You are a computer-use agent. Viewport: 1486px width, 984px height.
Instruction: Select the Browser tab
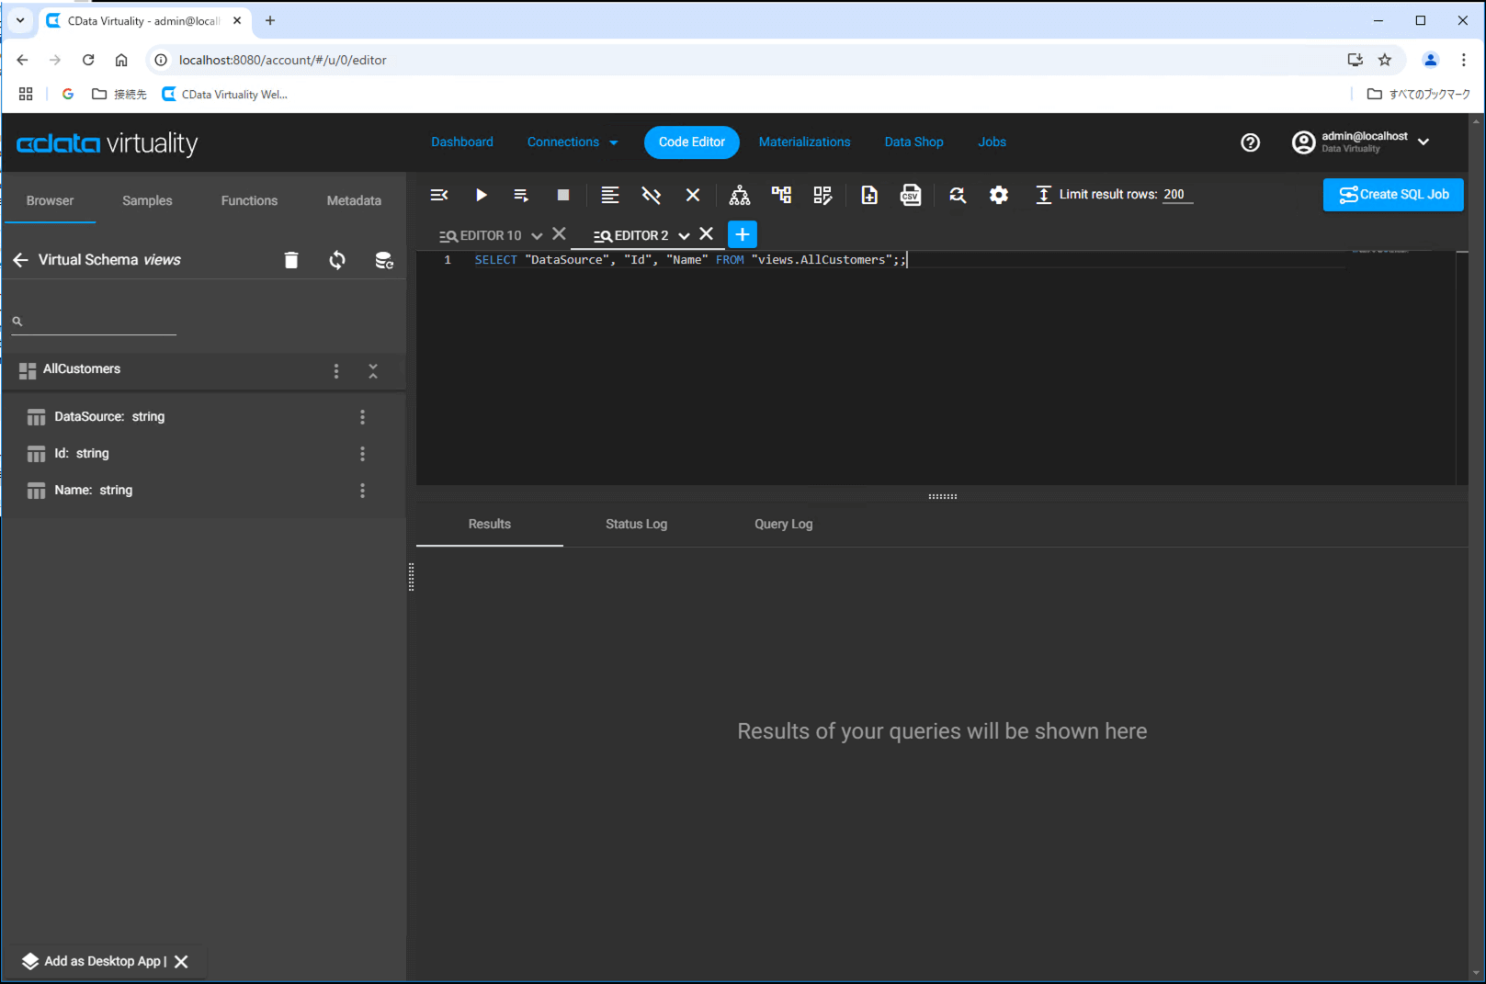pos(50,200)
